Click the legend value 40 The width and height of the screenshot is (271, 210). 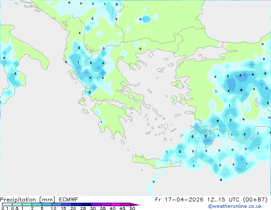pos(112,208)
